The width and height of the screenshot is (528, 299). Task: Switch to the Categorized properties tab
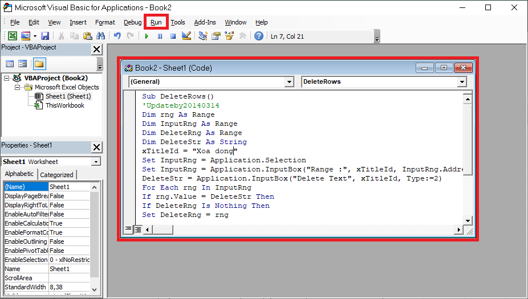56,175
